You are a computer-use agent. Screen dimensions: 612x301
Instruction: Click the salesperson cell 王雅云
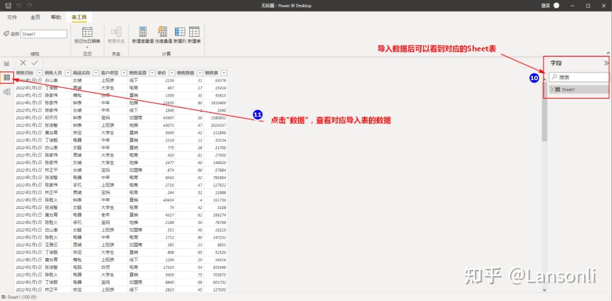tap(57, 245)
